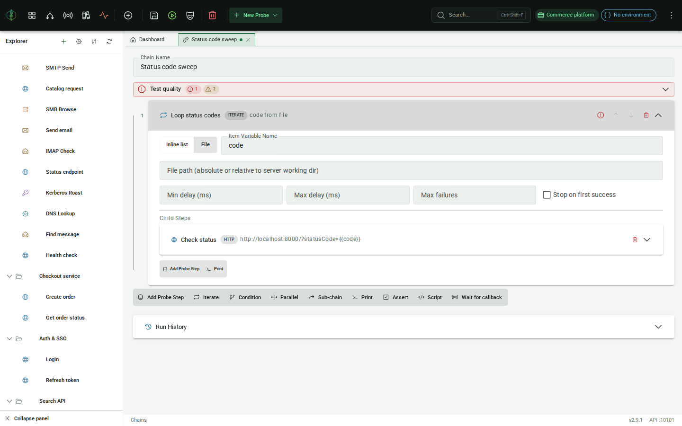682x426 pixels.
Task: Delete chain using red trash icon in toolbar
Action: tap(212, 15)
